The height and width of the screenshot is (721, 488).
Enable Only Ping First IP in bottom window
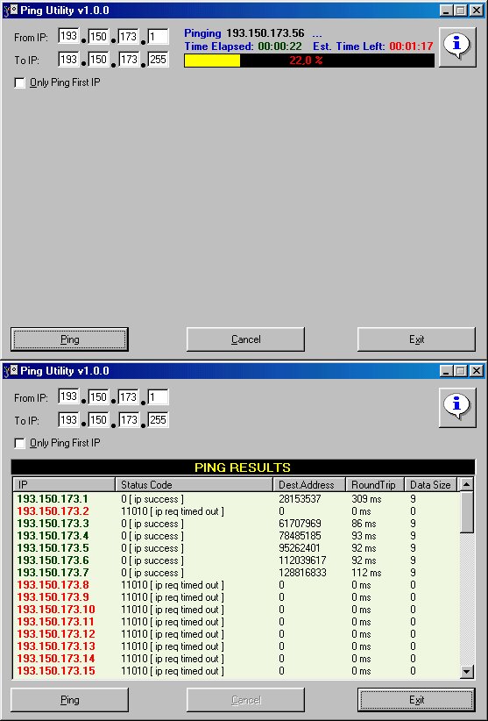click(20, 443)
